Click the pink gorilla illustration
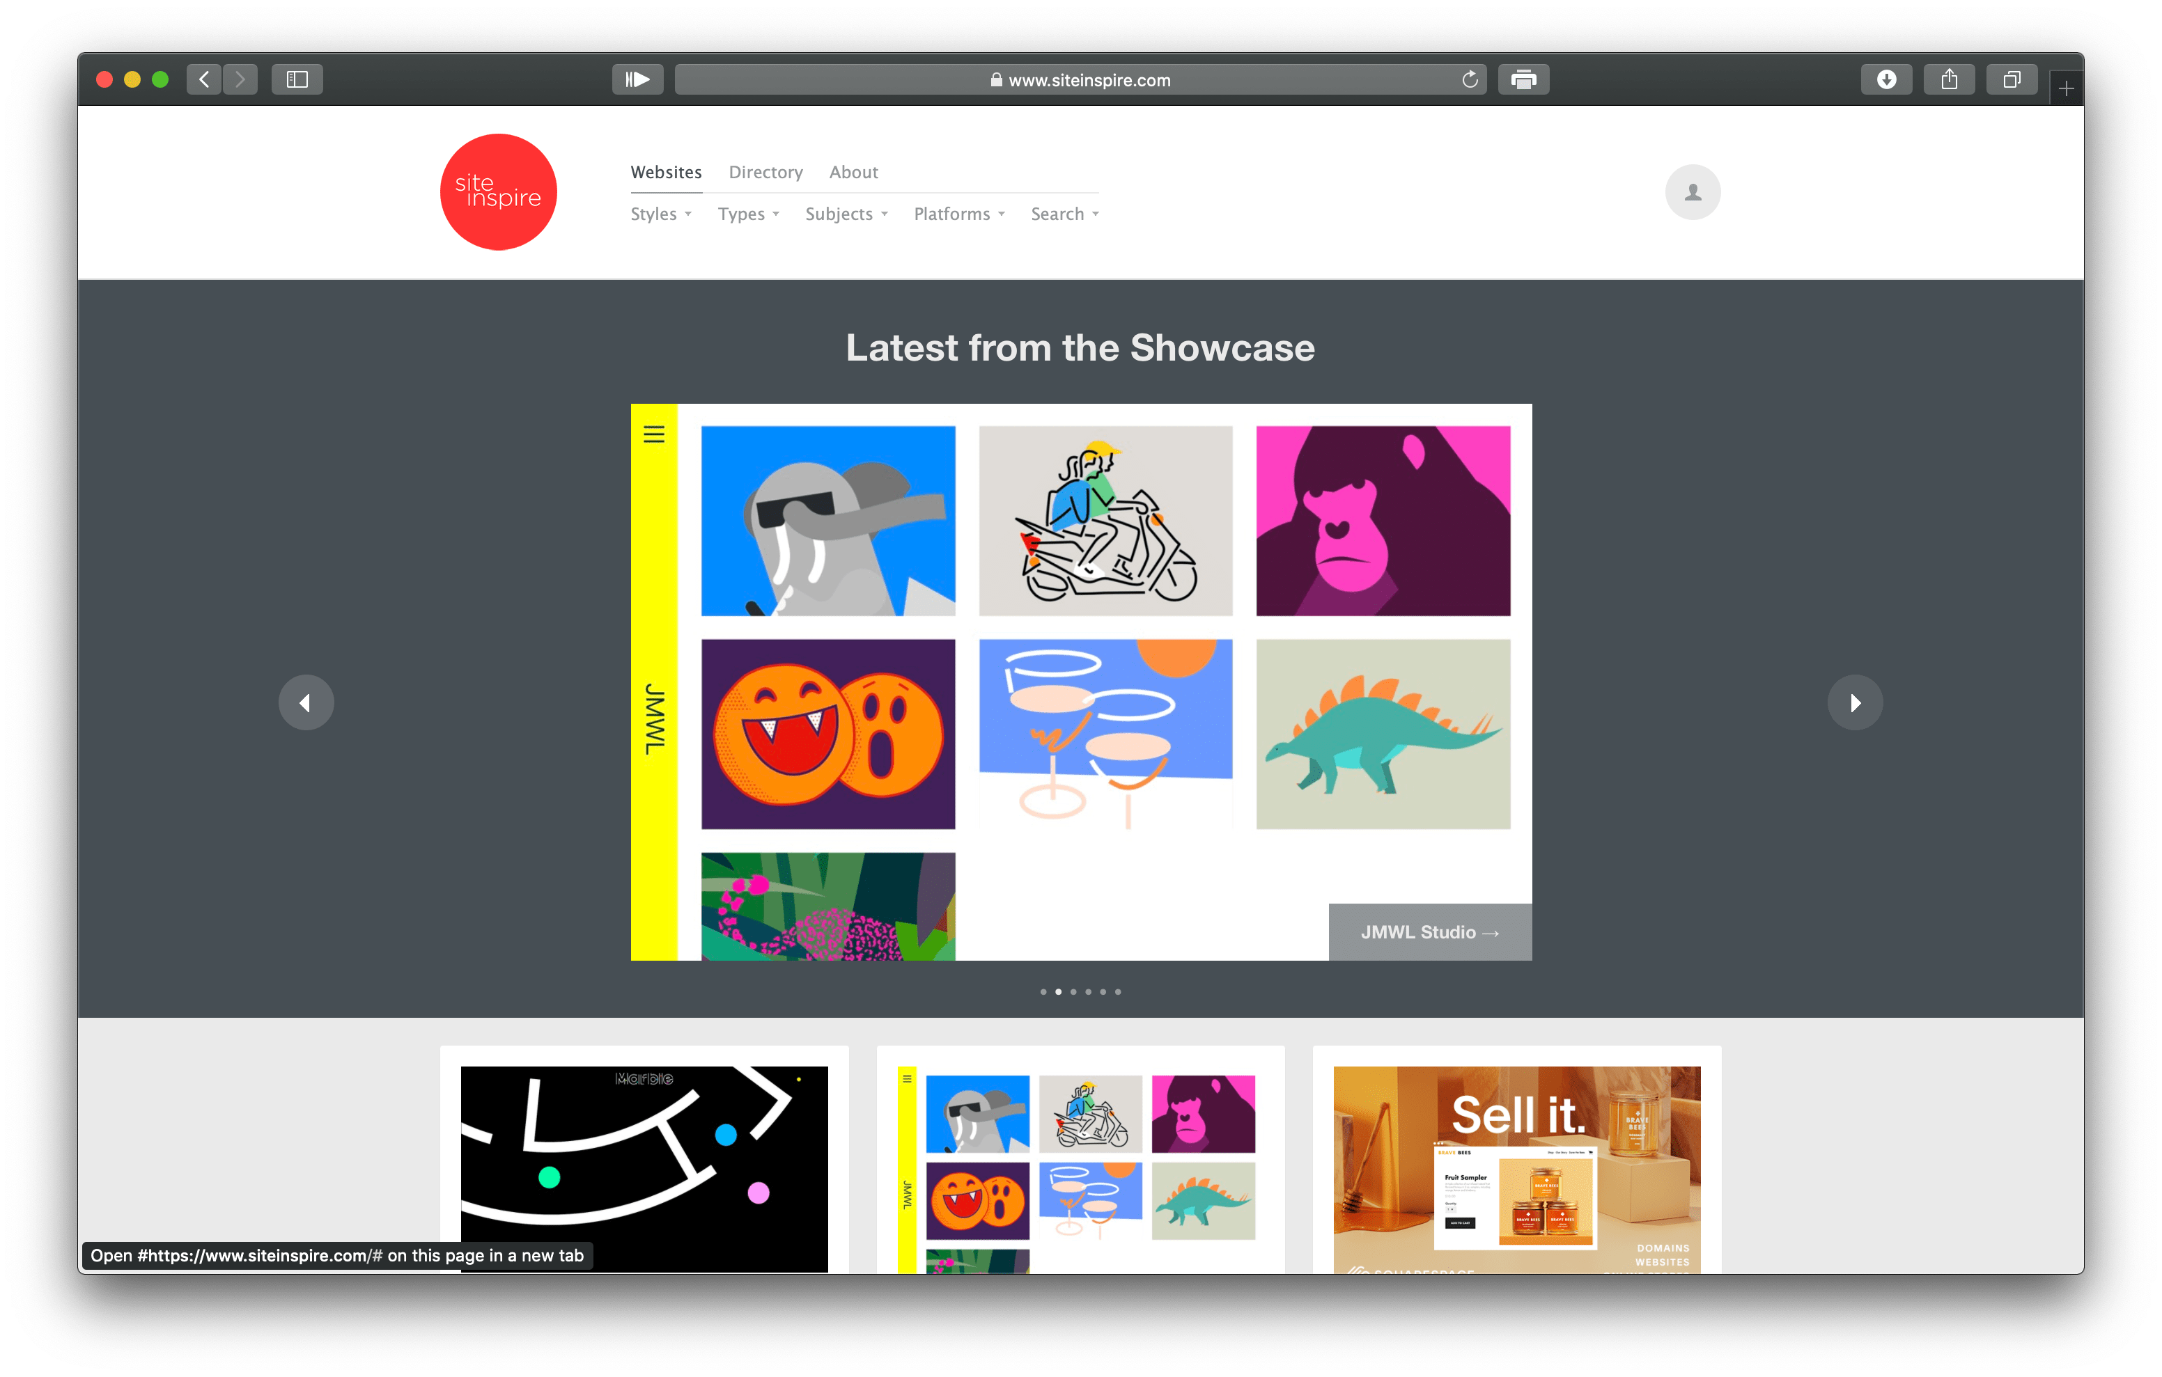Image resolution: width=2162 pixels, height=1377 pixels. [1383, 521]
